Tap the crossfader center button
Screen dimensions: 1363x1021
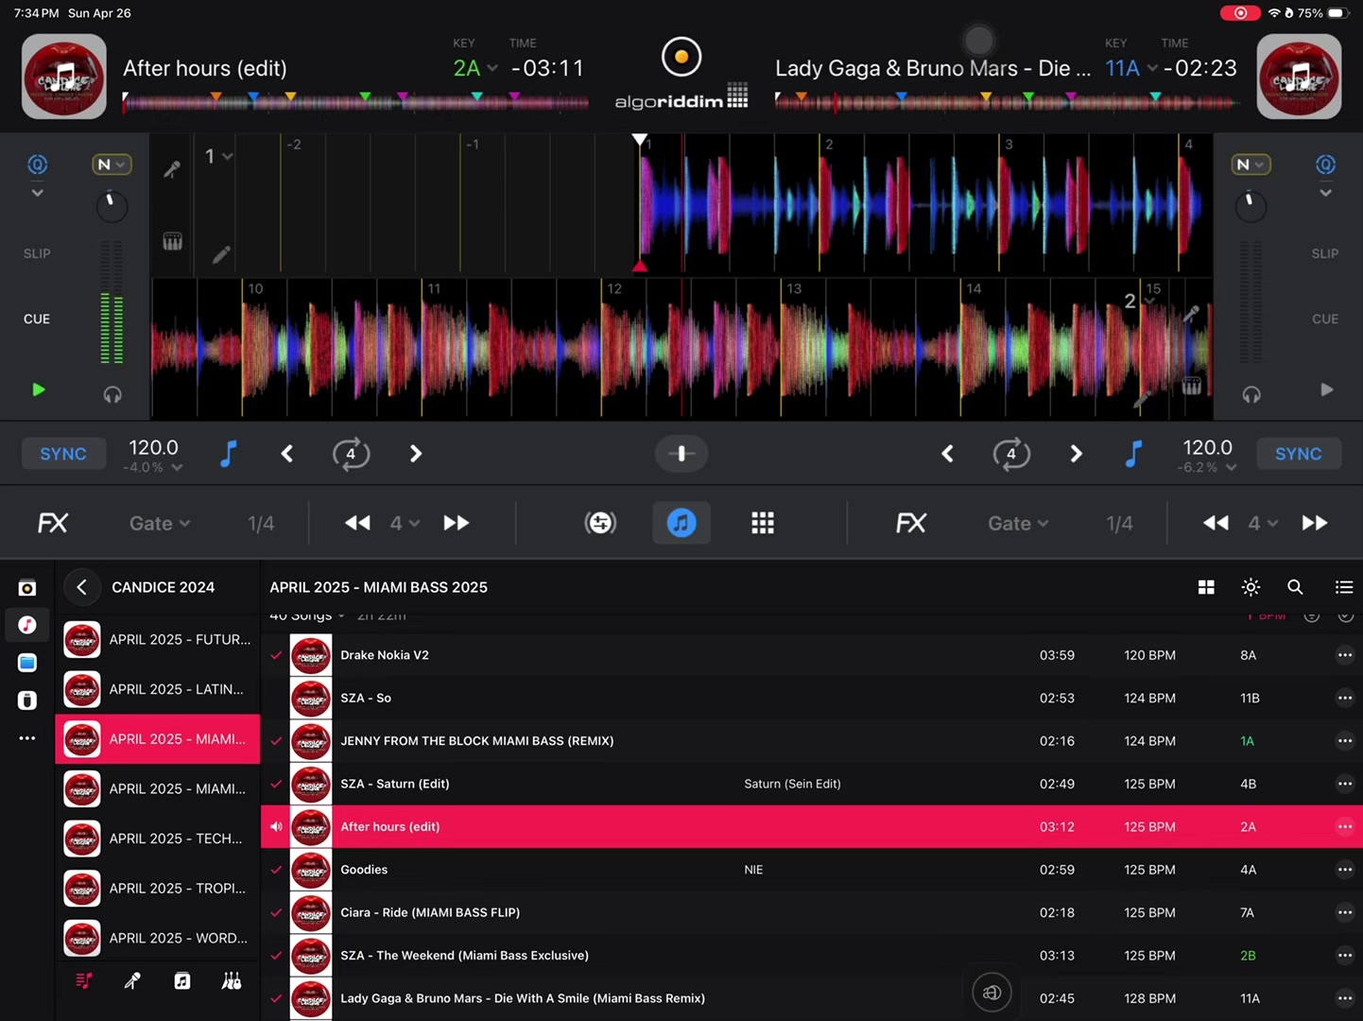pyautogui.click(x=681, y=454)
